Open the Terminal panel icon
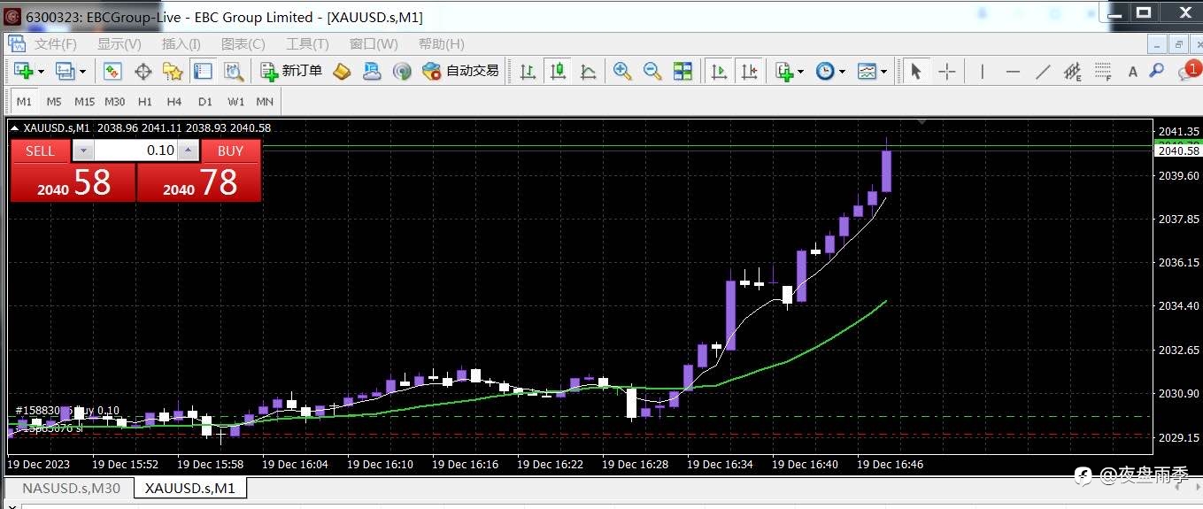Screen dimensions: 1203x509 click(x=203, y=72)
